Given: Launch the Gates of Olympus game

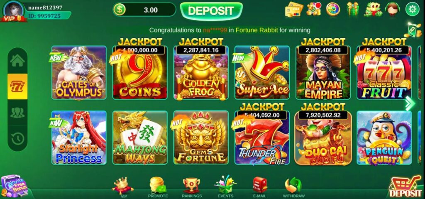Looking at the screenshot, I should point(79,72).
